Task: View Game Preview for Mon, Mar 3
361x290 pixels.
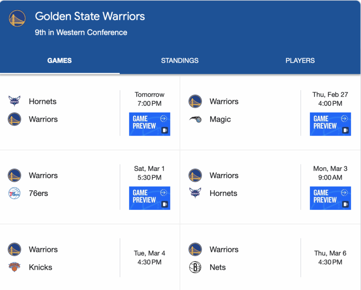Action: tap(330, 198)
